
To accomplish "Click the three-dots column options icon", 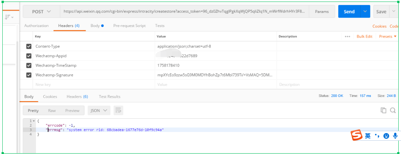I will point(347,37).
